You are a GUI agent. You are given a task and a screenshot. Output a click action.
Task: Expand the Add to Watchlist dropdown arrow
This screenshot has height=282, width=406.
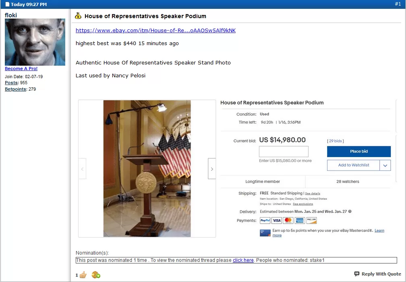coord(385,165)
